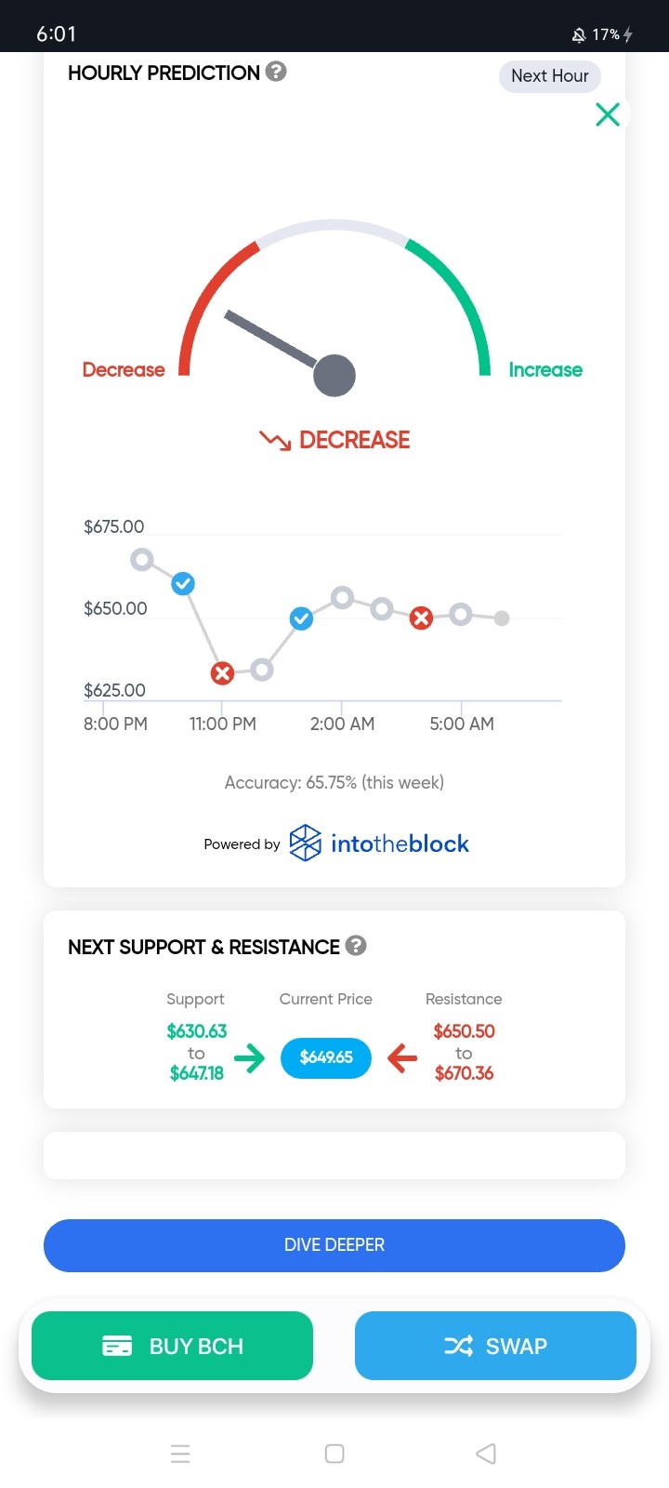The image size is (669, 1488).
Task: Select the Next Hour chip
Action: [550, 76]
